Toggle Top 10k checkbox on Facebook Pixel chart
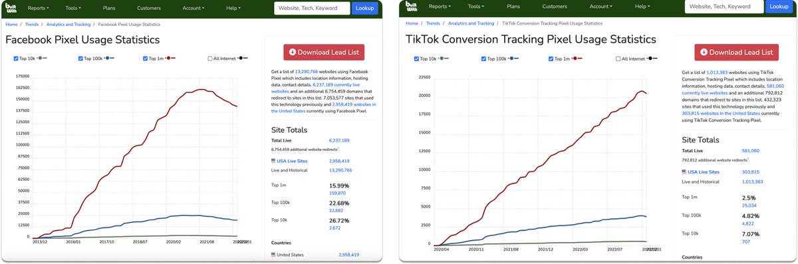The width and height of the screenshot is (798, 264). (x=17, y=59)
